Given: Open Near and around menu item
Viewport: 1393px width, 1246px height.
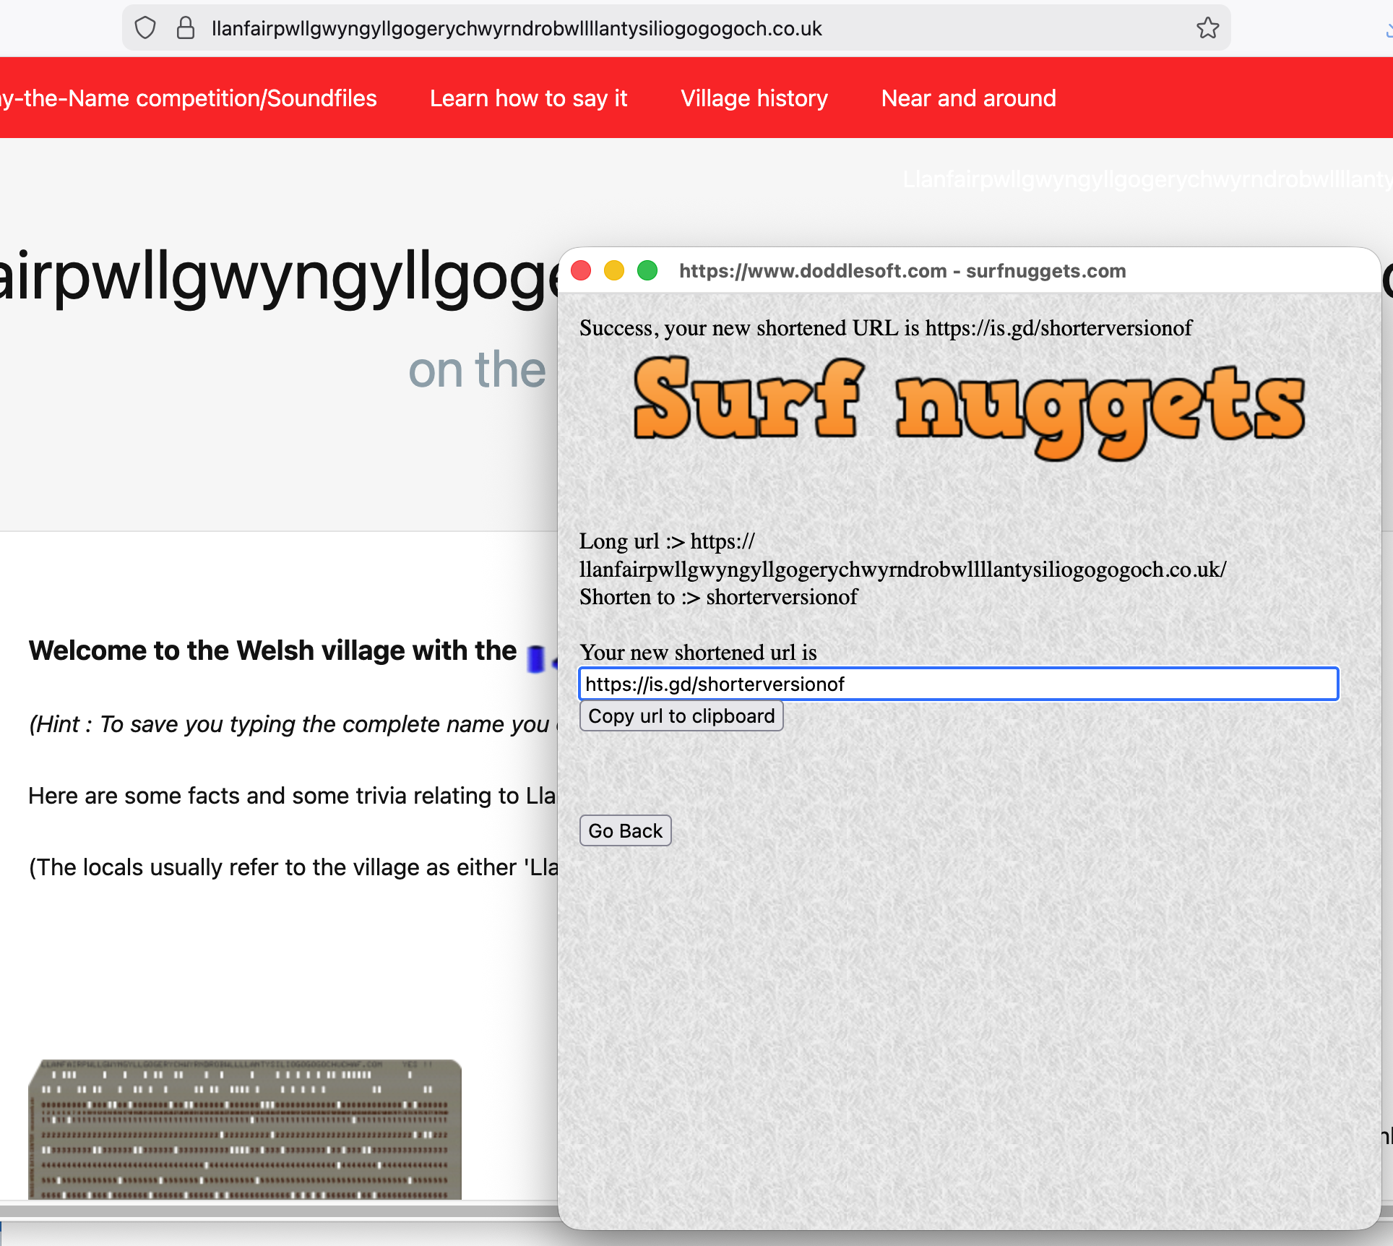Looking at the screenshot, I should 968,98.
